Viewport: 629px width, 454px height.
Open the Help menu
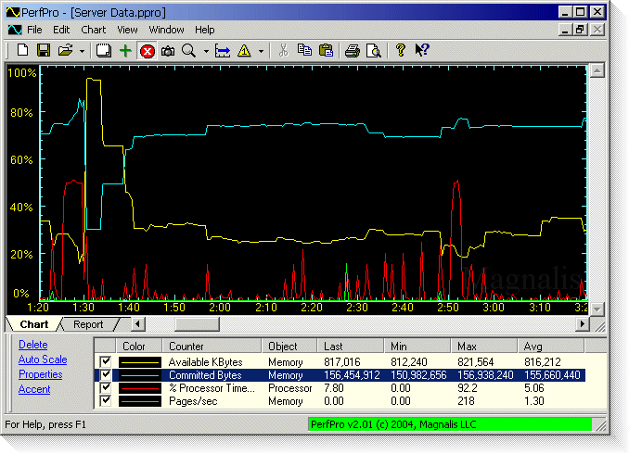pos(205,30)
